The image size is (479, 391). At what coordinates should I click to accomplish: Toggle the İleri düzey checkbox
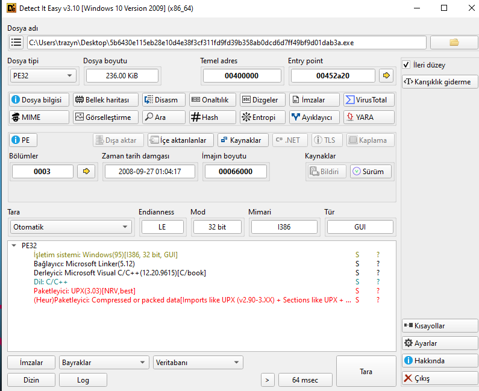(407, 65)
